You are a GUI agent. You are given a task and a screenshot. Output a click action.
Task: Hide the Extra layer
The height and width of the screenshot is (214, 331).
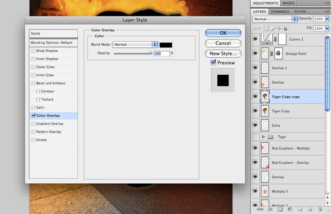[x=255, y=125]
